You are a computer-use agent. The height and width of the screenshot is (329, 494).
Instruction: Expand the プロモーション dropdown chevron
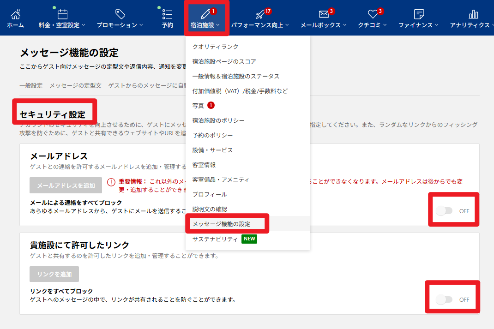click(x=141, y=25)
